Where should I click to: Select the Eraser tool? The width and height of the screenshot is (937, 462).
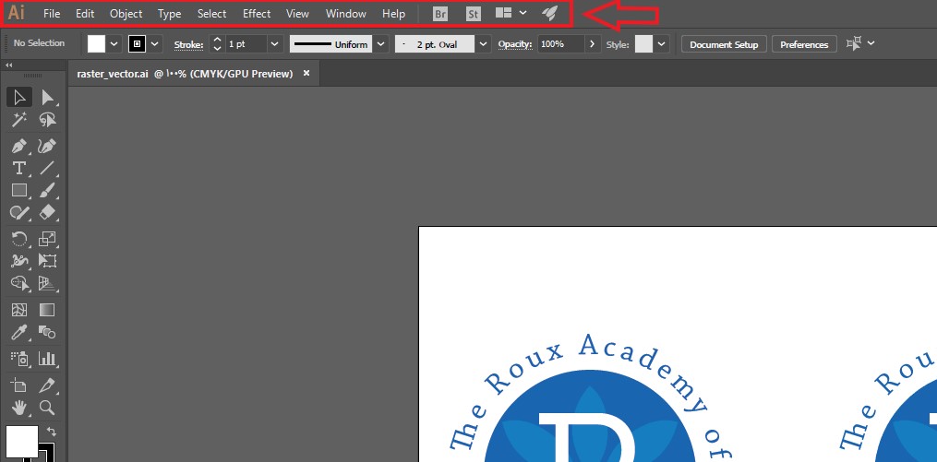tap(47, 212)
